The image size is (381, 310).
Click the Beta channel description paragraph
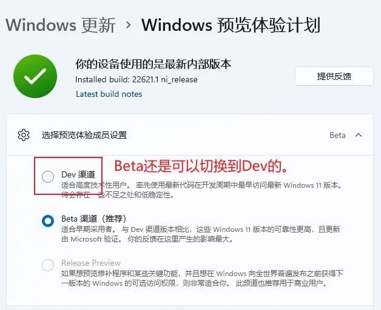pos(201,234)
